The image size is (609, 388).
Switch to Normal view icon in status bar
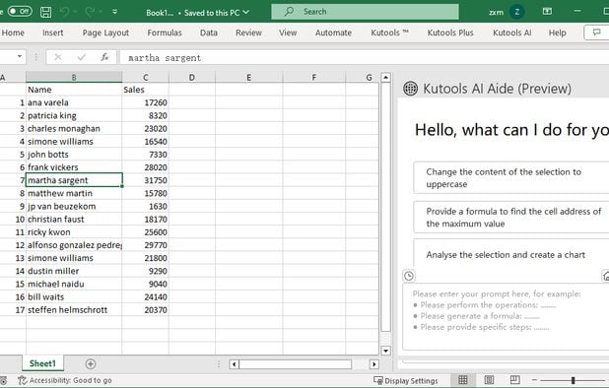click(x=462, y=379)
